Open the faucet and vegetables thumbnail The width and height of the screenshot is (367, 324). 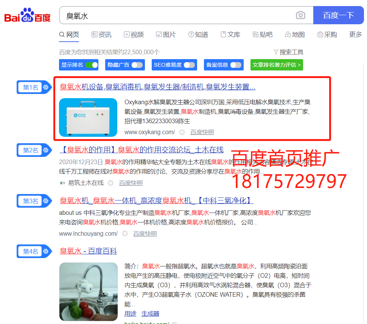click(x=89, y=292)
